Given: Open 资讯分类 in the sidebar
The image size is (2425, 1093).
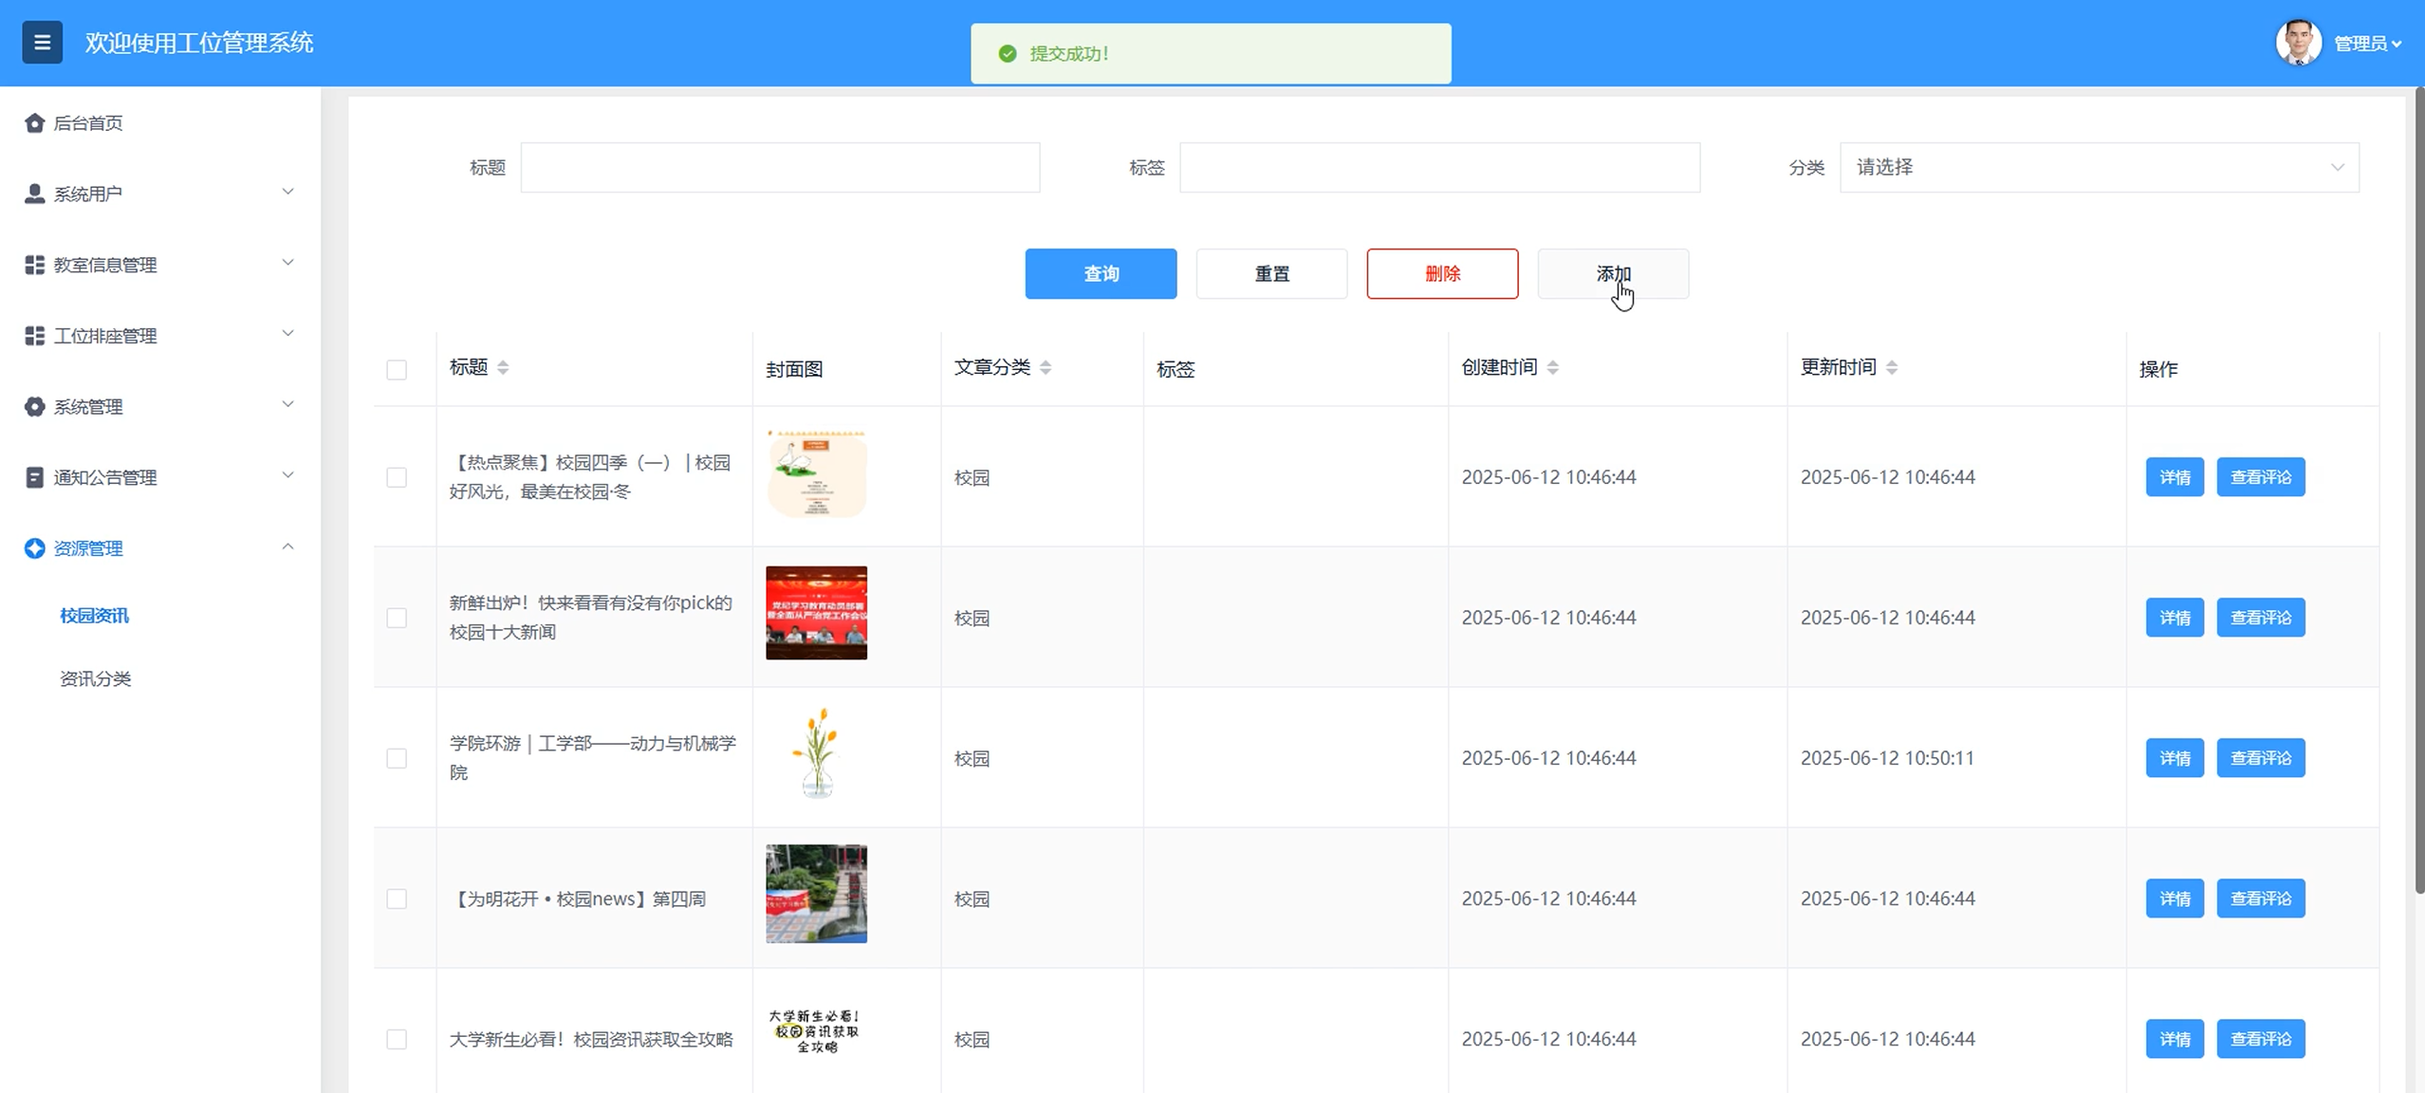Looking at the screenshot, I should pyautogui.click(x=96, y=678).
